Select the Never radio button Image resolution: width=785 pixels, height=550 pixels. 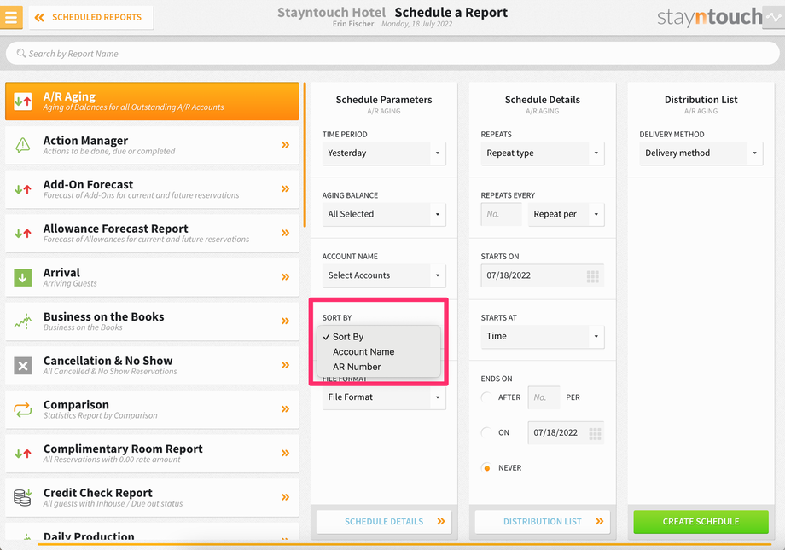pos(486,468)
